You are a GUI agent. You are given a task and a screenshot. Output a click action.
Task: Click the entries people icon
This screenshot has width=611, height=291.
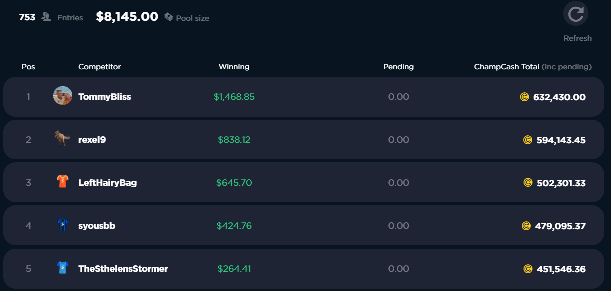click(x=46, y=17)
